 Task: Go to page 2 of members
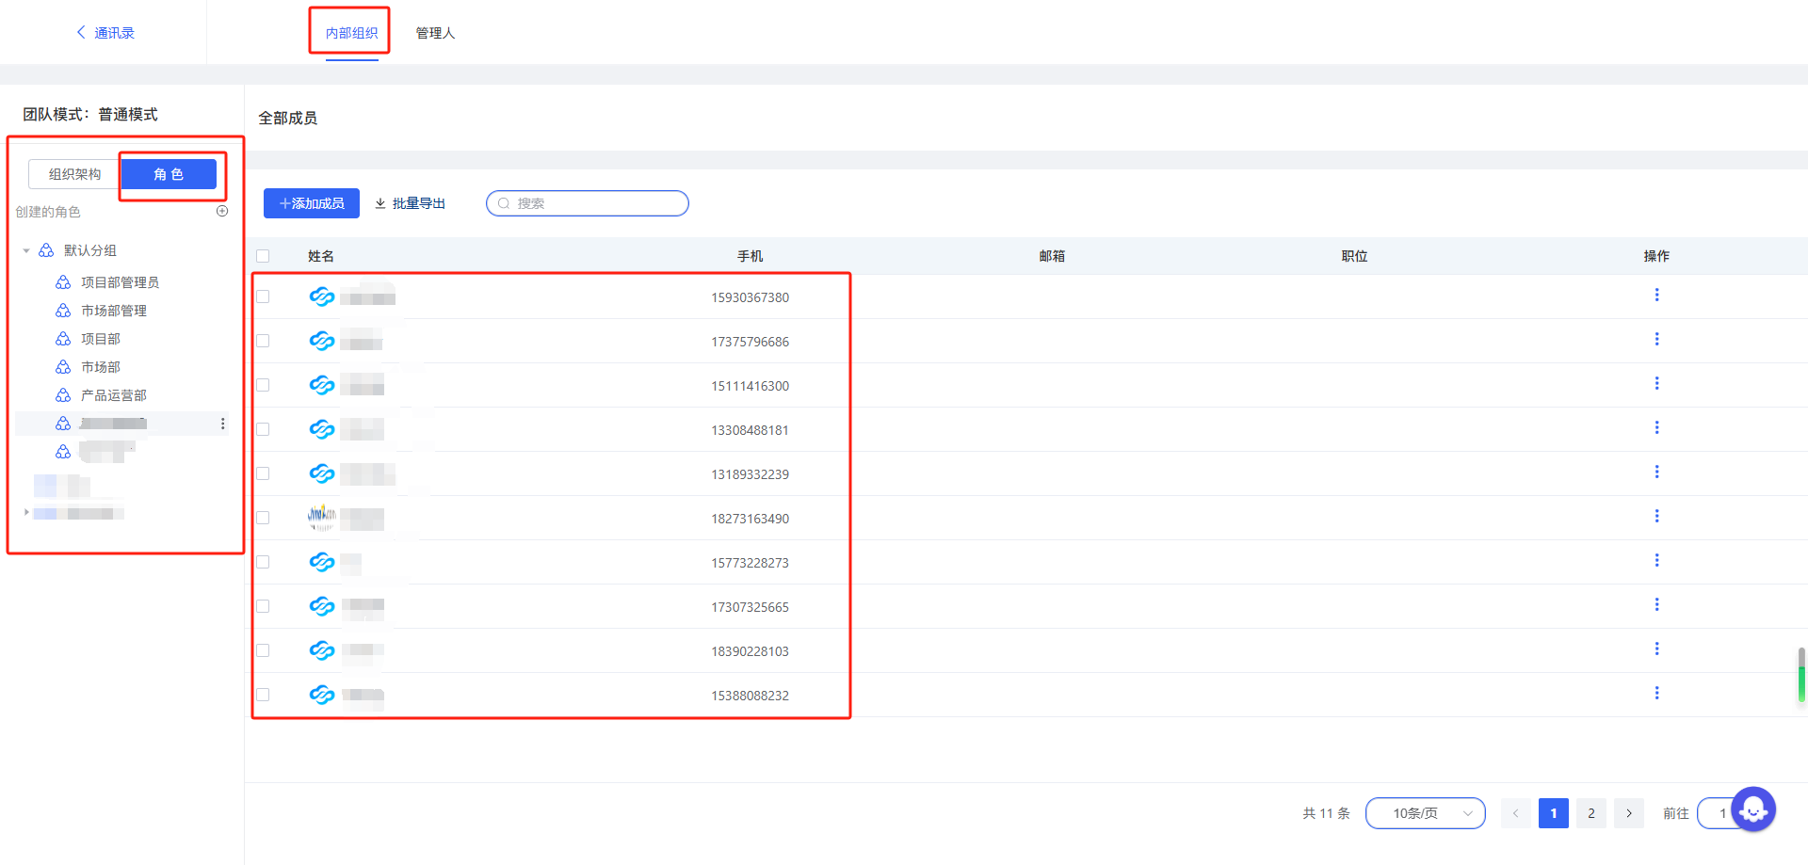[x=1590, y=813]
